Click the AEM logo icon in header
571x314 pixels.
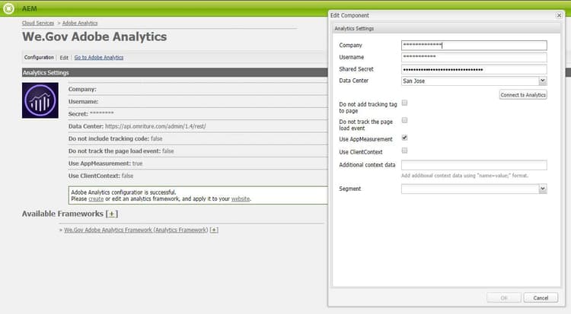tap(8, 8)
